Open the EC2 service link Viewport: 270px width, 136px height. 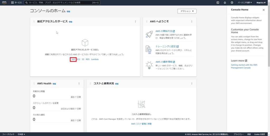(78, 59)
